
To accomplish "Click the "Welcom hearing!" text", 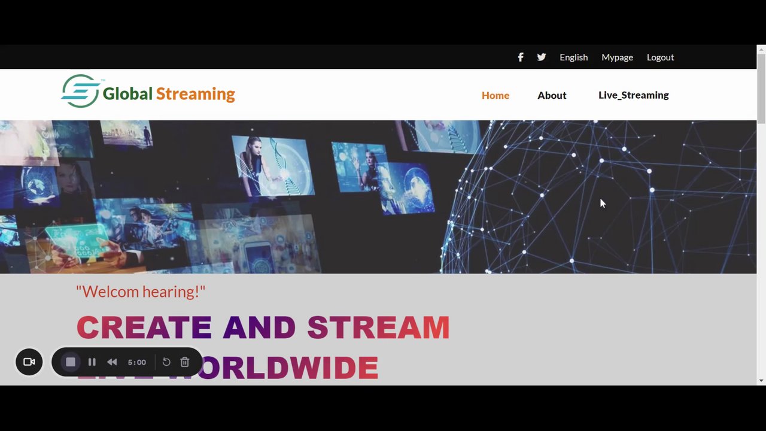I will 141,292.
